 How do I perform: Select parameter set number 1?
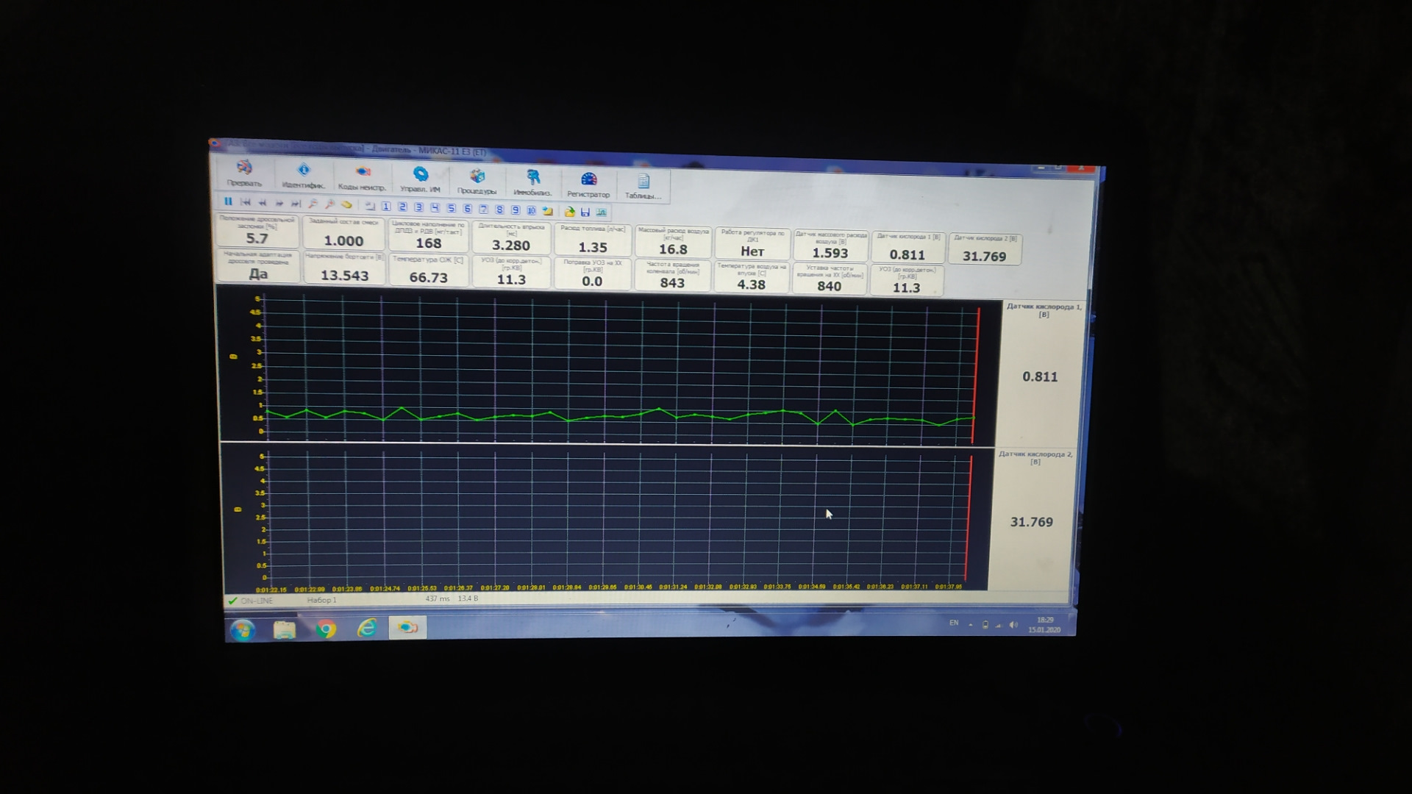click(x=386, y=207)
